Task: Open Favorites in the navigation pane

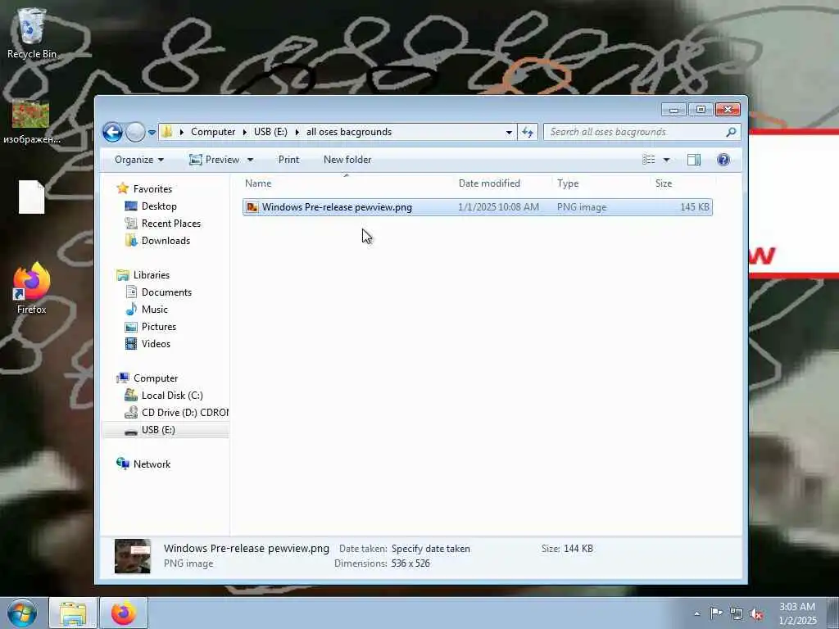Action: [152, 189]
